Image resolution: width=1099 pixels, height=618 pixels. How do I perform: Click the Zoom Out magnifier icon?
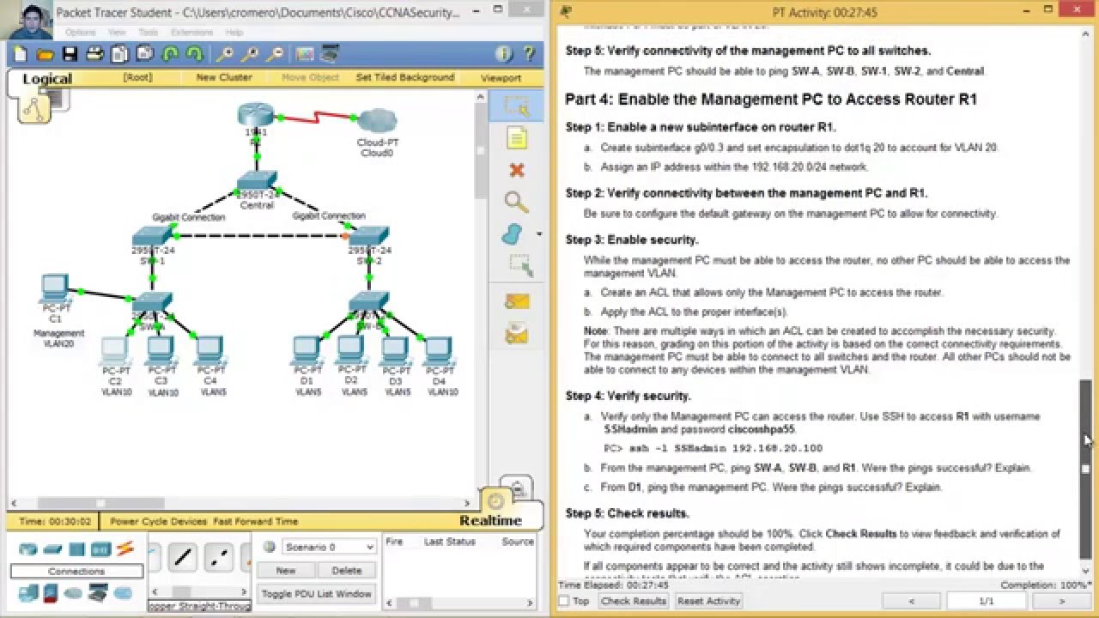point(276,54)
